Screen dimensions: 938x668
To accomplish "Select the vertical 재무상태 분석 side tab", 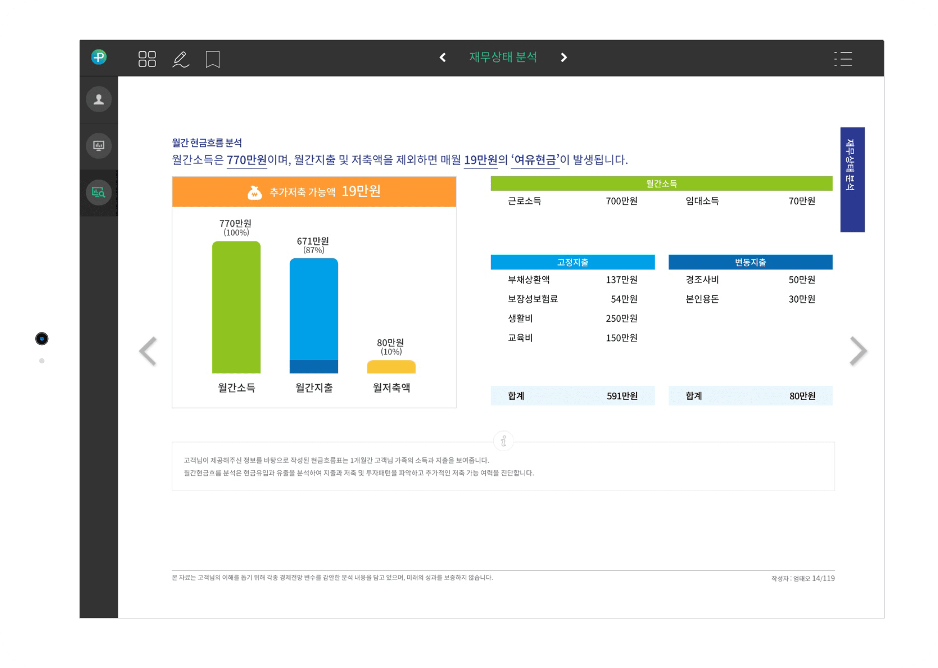I will 852,179.
